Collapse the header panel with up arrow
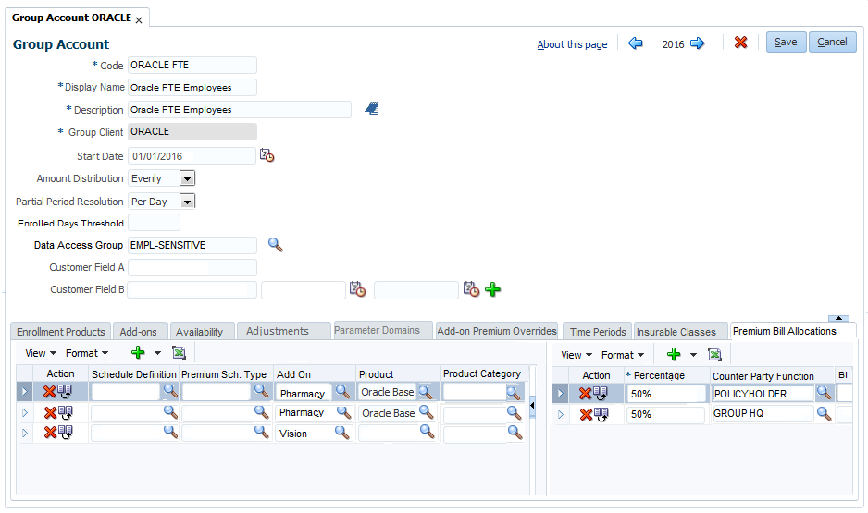Viewport: 868px width, 513px height. 838,318
